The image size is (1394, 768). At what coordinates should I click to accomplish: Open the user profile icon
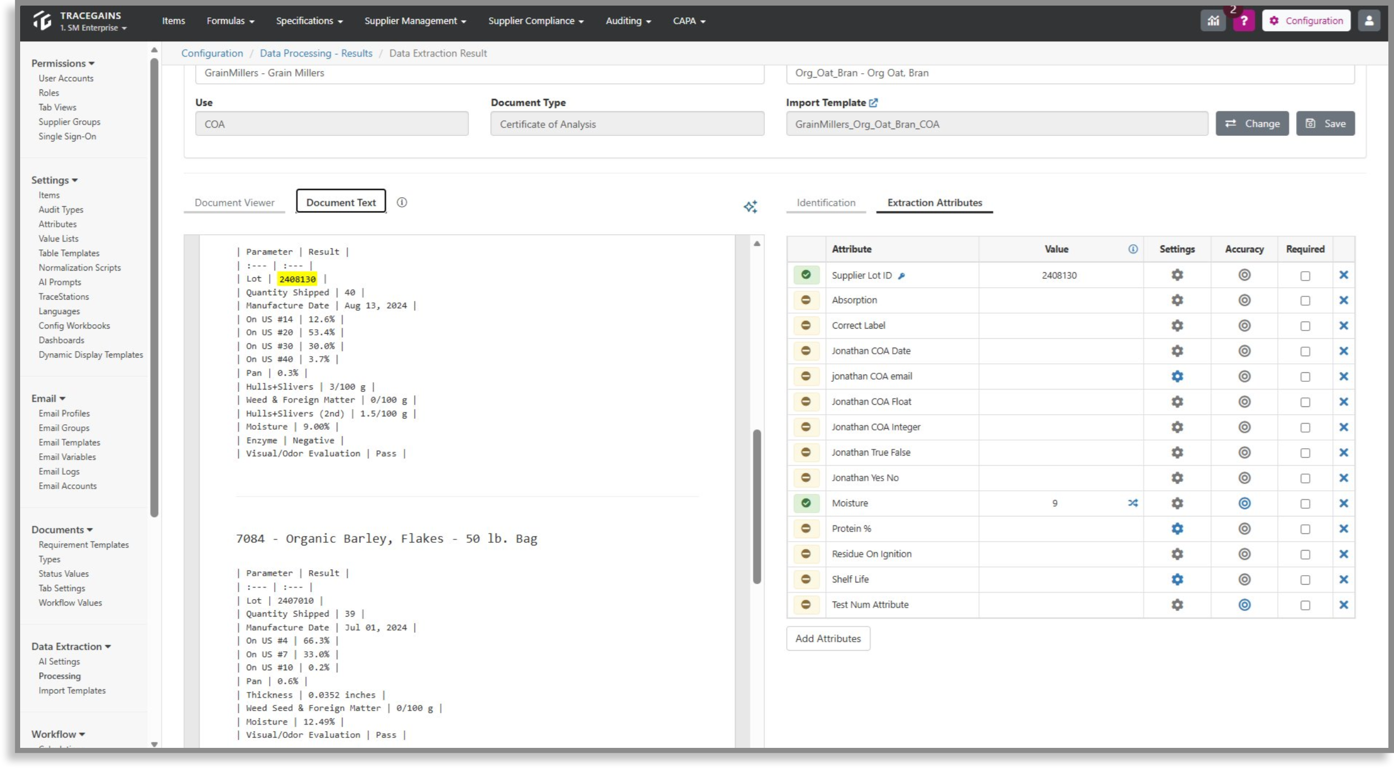tap(1369, 21)
